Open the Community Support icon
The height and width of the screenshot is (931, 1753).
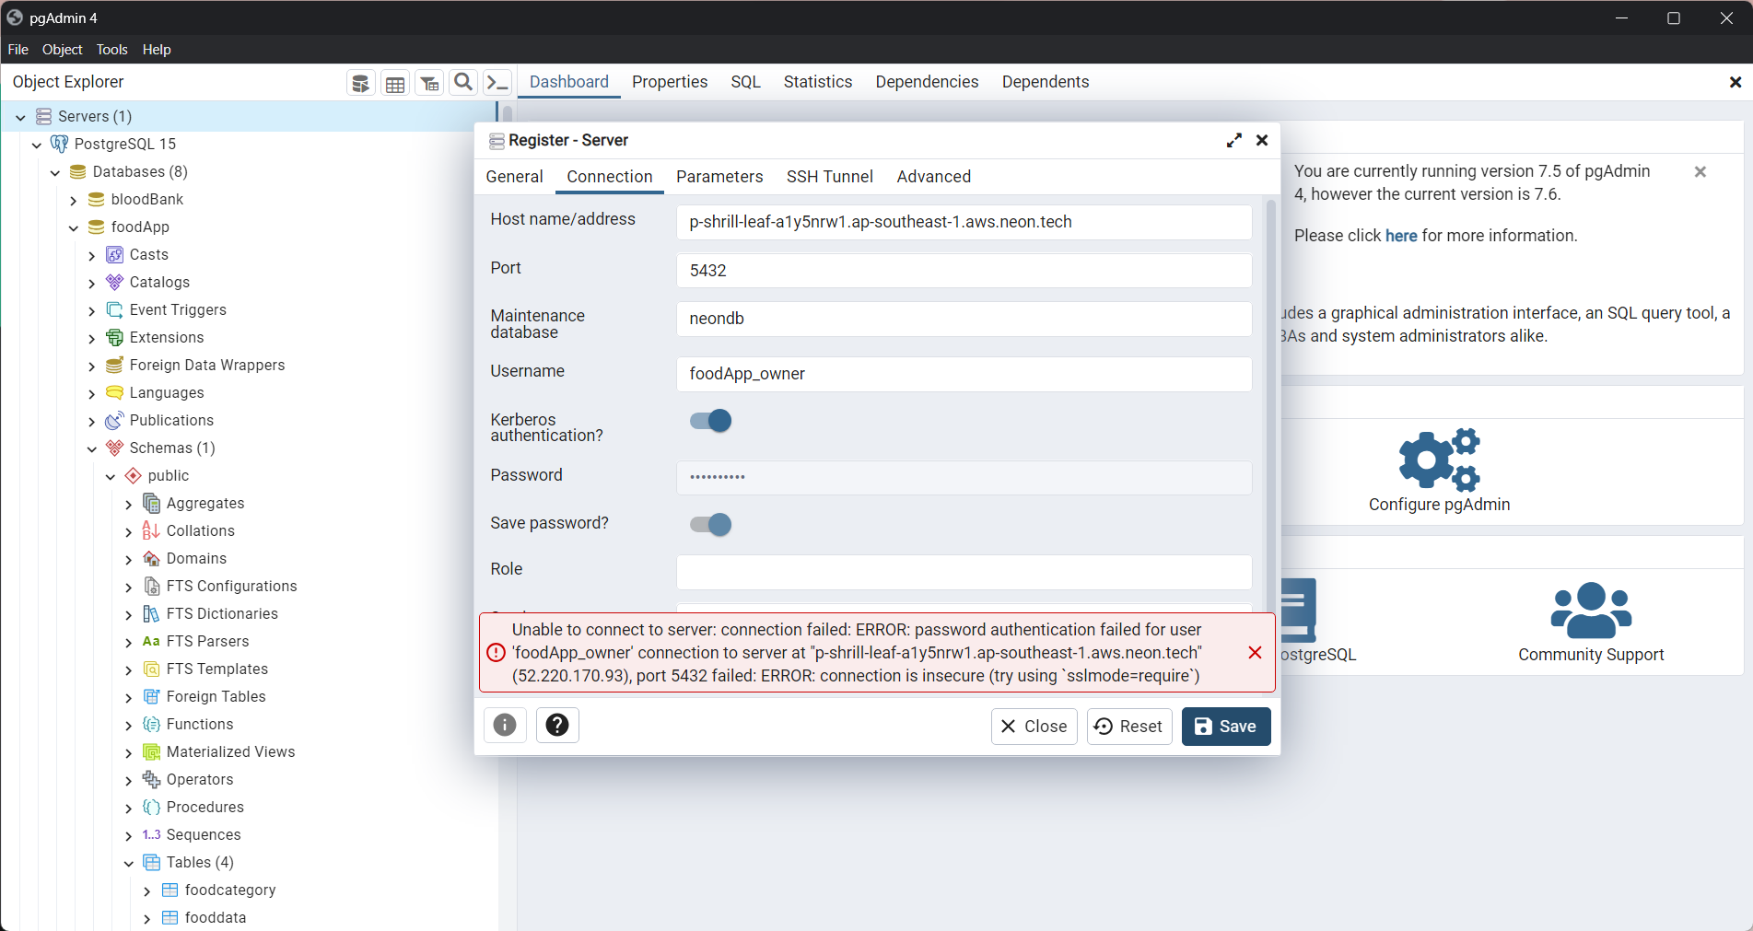[1590, 610]
